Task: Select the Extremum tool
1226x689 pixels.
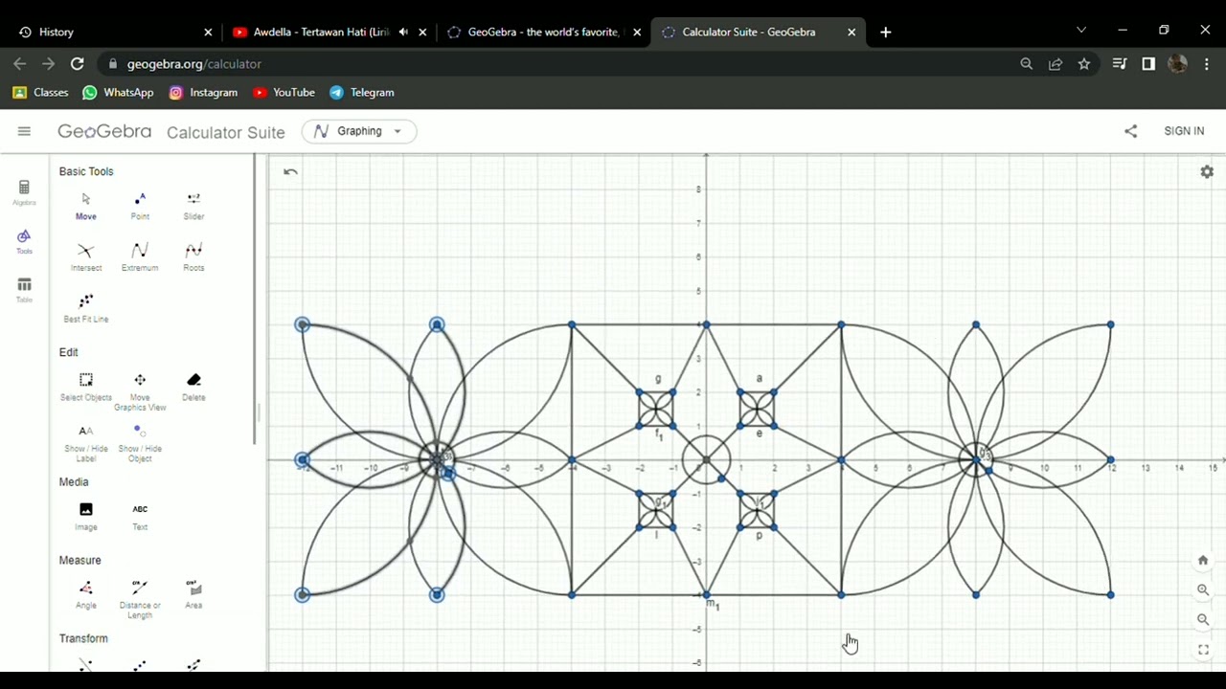Action: point(140,257)
